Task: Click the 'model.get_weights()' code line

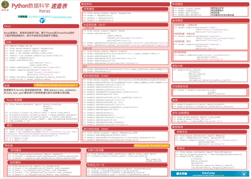Action: pyautogui.click(x=187, y=15)
